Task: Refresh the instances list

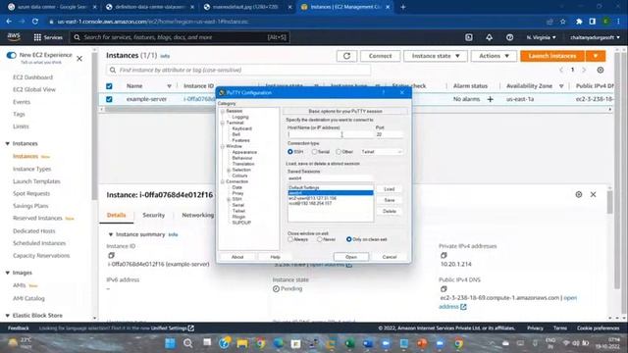Action: pyautogui.click(x=346, y=56)
